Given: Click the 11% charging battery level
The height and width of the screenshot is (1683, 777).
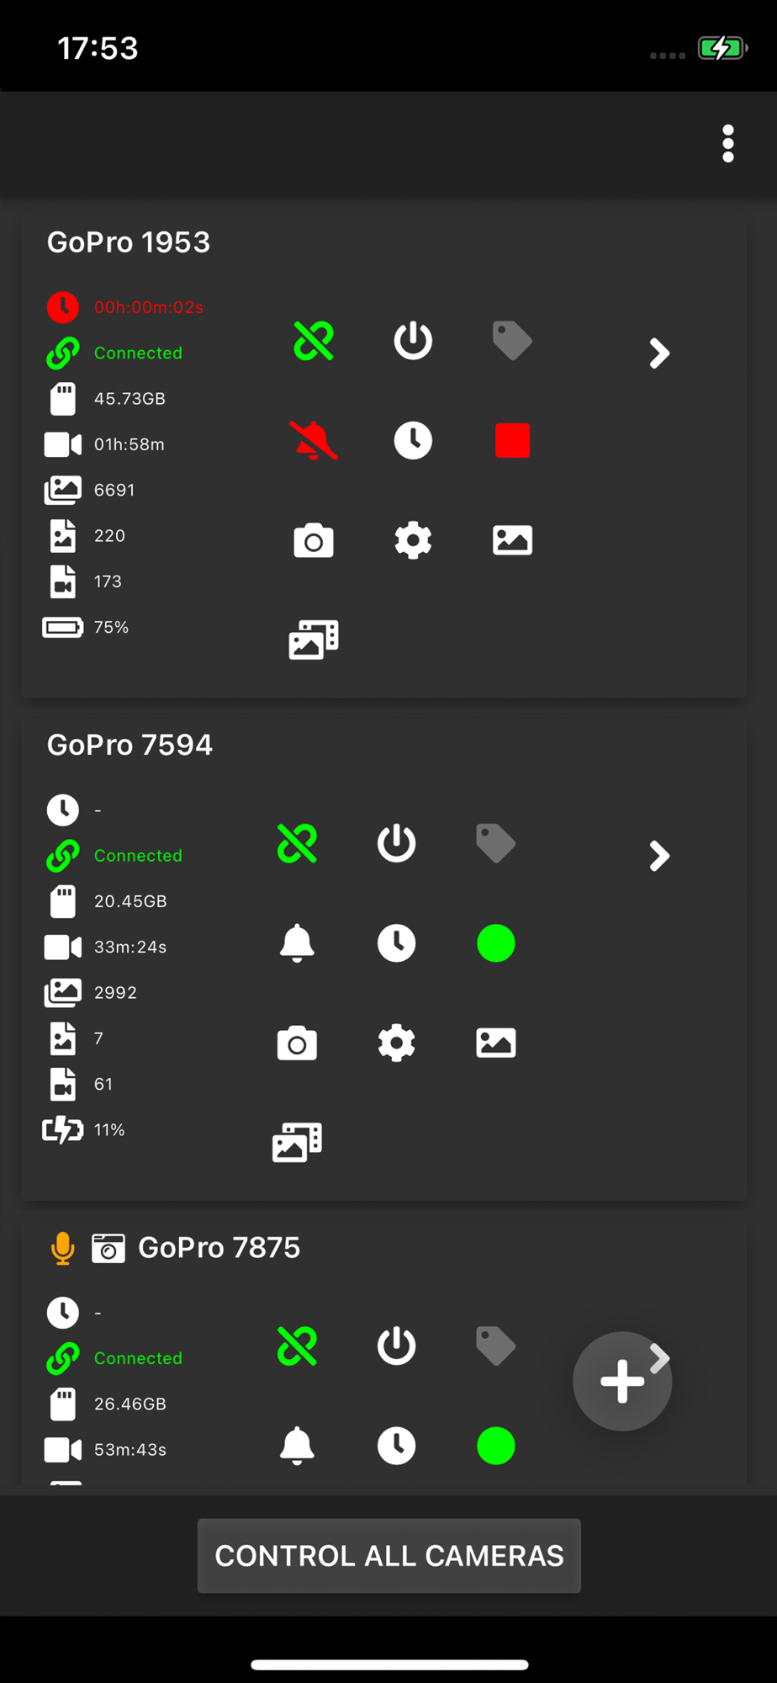Looking at the screenshot, I should (109, 1129).
